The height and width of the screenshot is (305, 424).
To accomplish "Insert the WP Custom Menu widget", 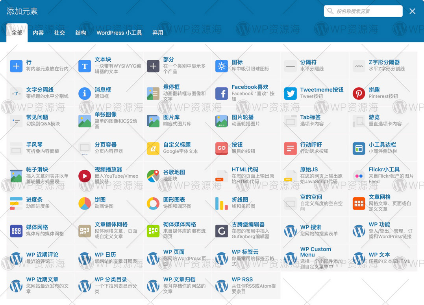I will tap(315, 258).
